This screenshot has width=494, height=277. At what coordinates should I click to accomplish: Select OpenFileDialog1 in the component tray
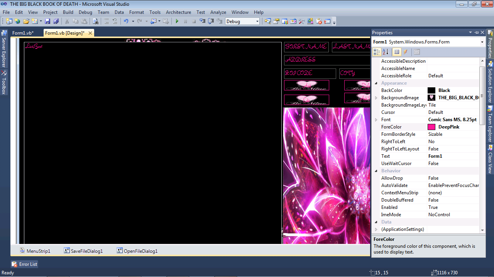click(137, 251)
